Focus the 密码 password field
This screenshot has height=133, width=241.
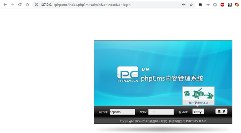161,112
